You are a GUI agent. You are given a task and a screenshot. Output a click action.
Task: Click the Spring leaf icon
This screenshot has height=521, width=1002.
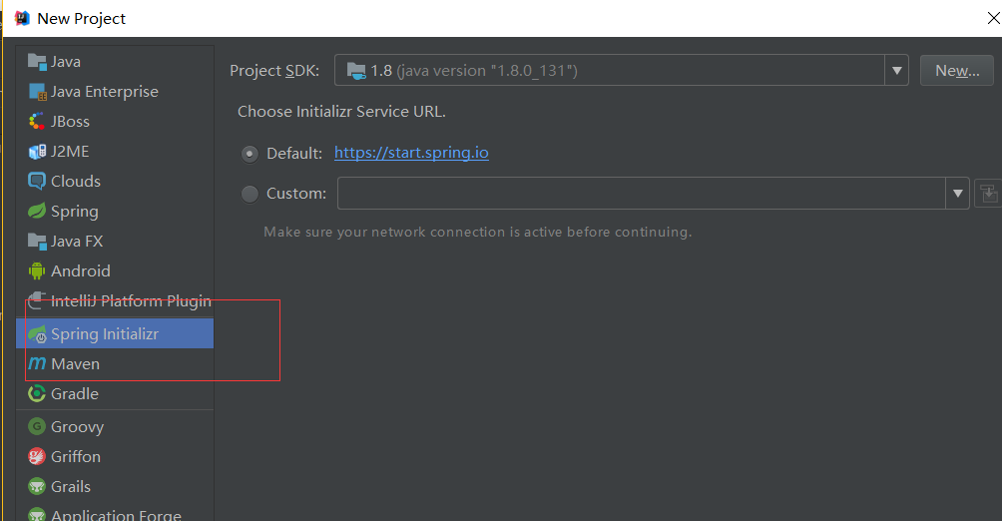37,212
